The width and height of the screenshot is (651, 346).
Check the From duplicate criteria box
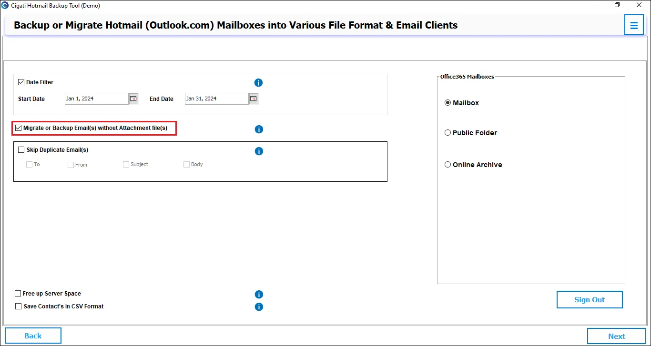click(71, 165)
